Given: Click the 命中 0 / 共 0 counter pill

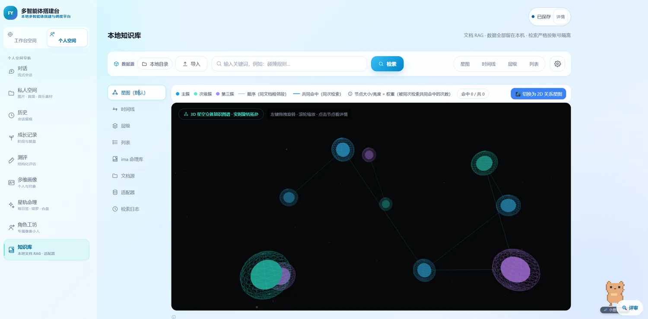Looking at the screenshot, I should (473, 94).
